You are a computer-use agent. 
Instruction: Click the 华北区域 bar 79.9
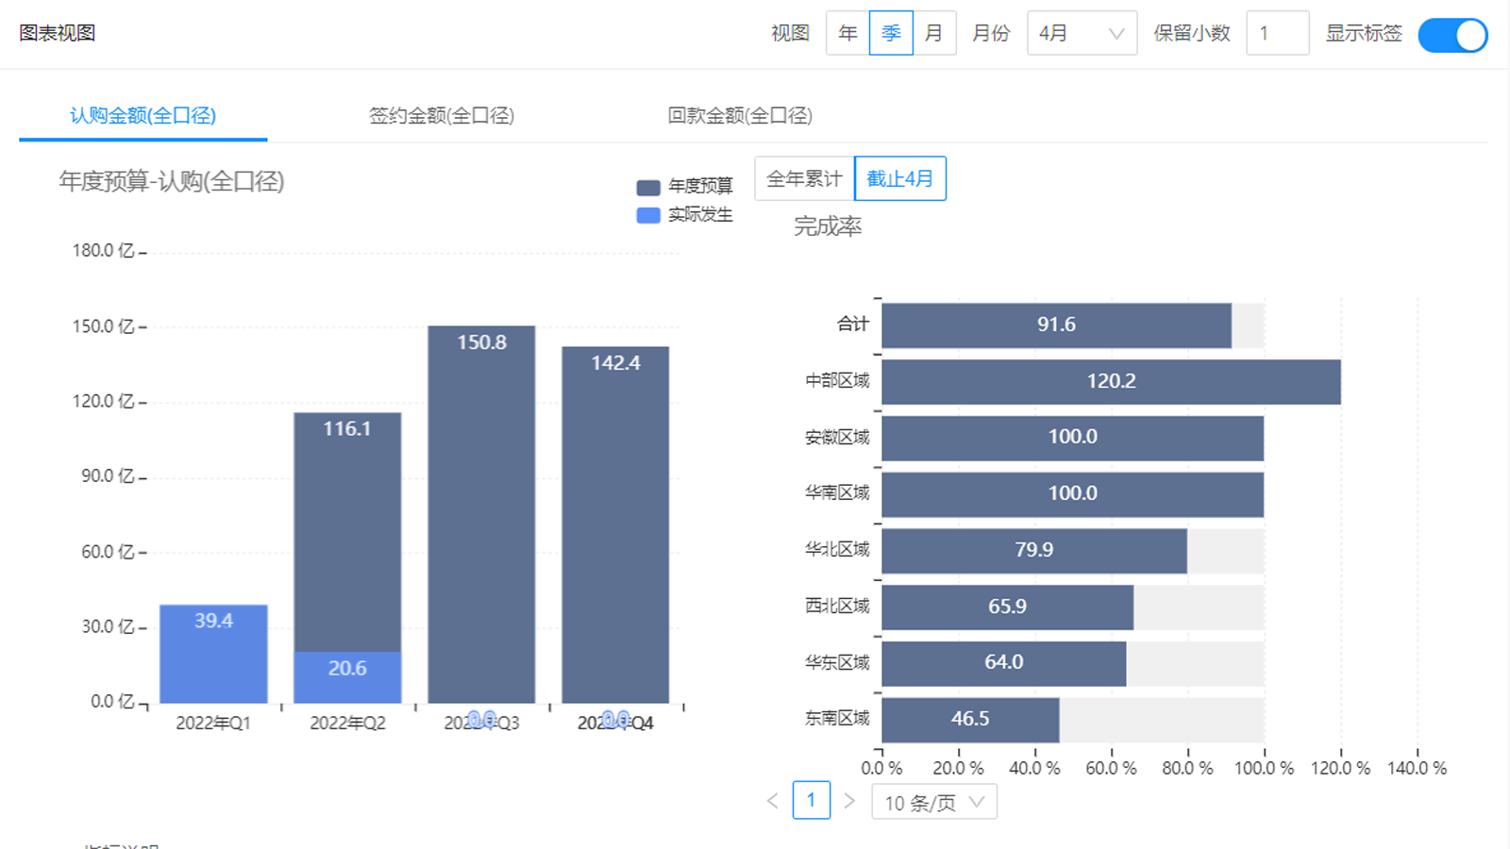click(x=1034, y=551)
